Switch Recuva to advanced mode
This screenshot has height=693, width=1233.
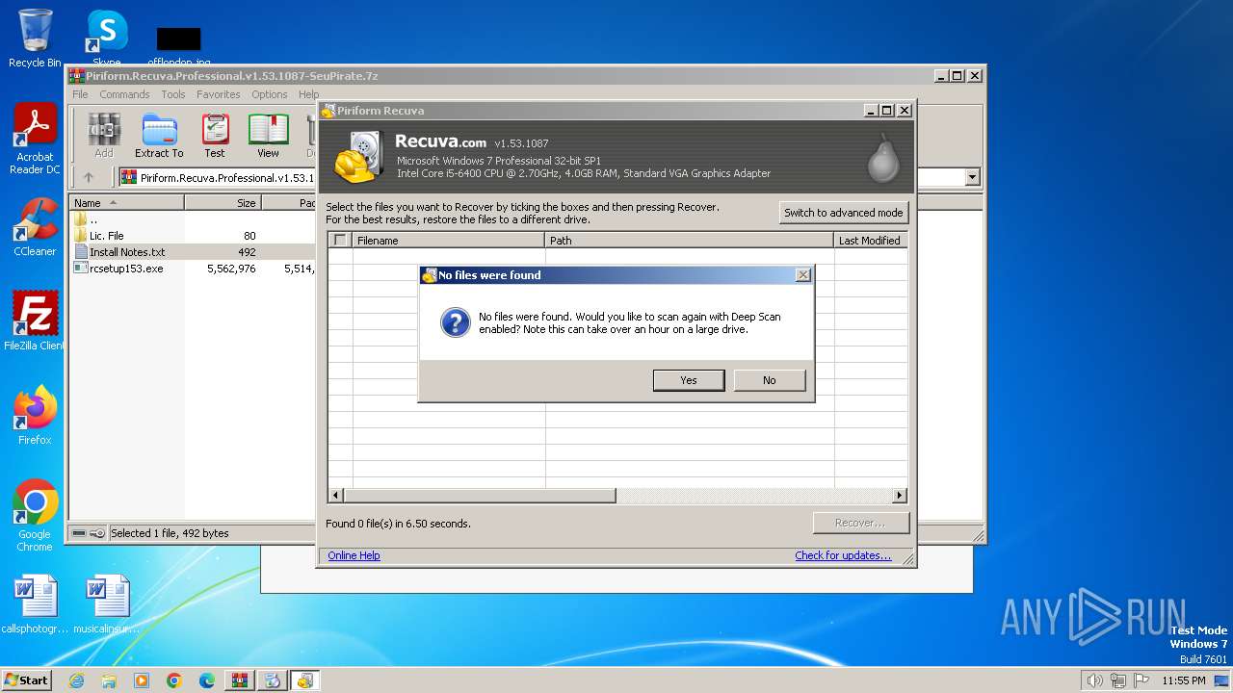pyautogui.click(x=843, y=213)
